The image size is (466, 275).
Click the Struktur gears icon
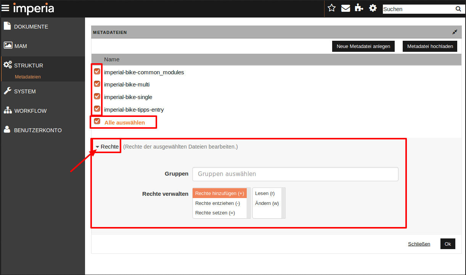click(8, 65)
